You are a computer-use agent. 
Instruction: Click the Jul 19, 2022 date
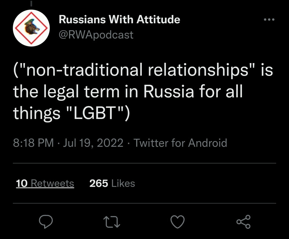[x=93, y=143]
